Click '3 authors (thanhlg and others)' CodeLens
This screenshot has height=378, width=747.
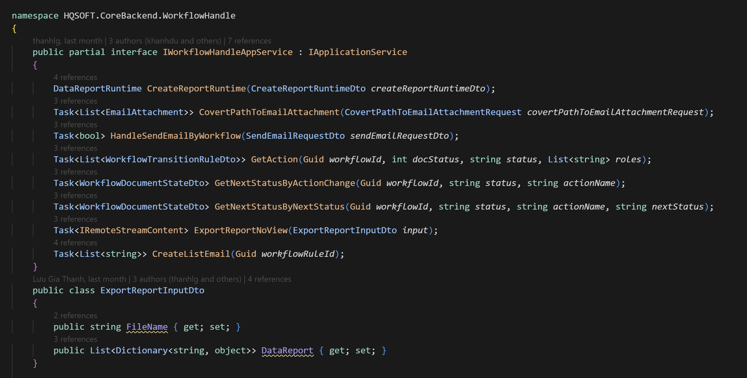pos(187,279)
